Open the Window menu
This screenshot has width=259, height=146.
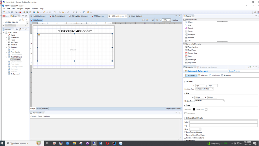35,9
